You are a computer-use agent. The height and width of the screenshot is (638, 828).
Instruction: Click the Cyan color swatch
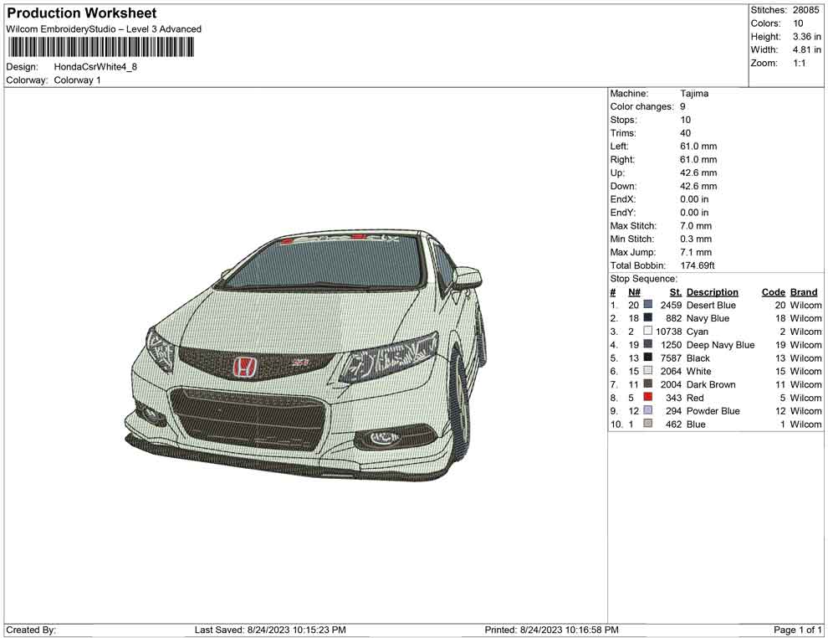point(648,331)
